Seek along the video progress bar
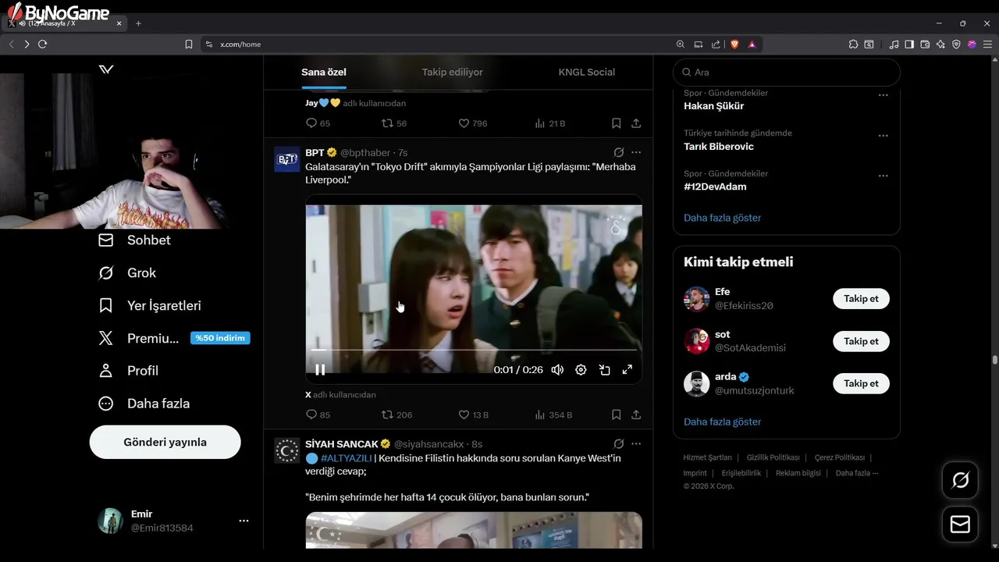The height and width of the screenshot is (562, 999). point(474,350)
